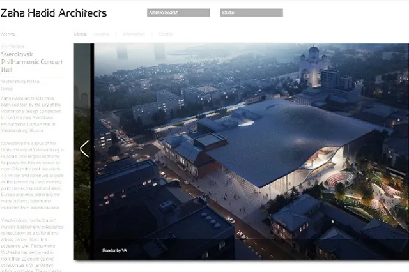Click the previous image arrow
409x272 pixels.
[84, 149]
